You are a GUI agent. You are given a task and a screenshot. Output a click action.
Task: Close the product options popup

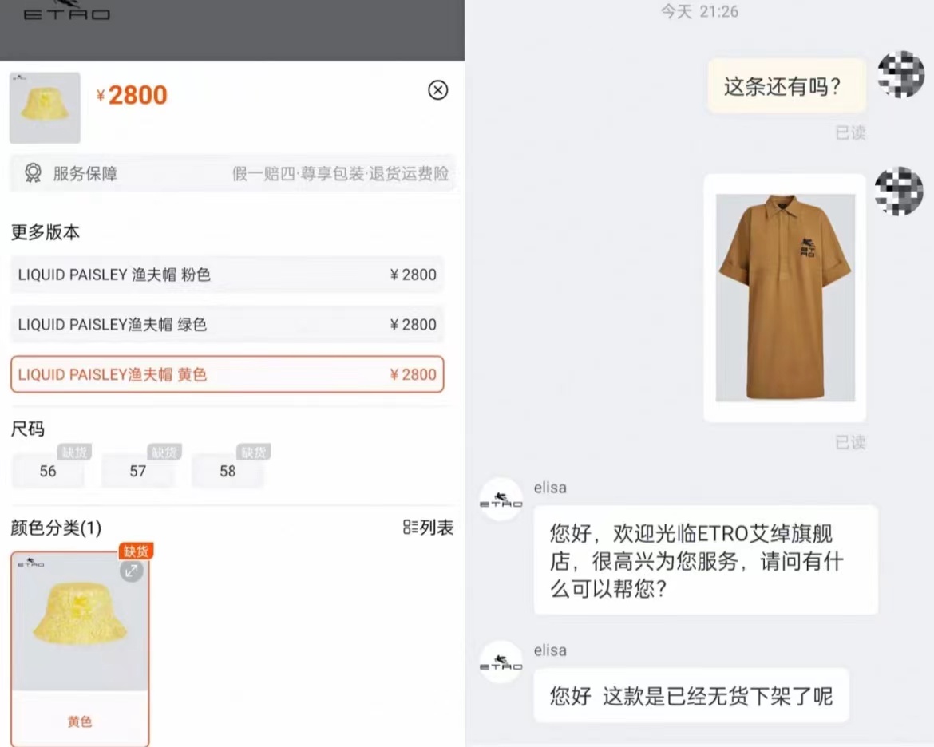point(437,90)
